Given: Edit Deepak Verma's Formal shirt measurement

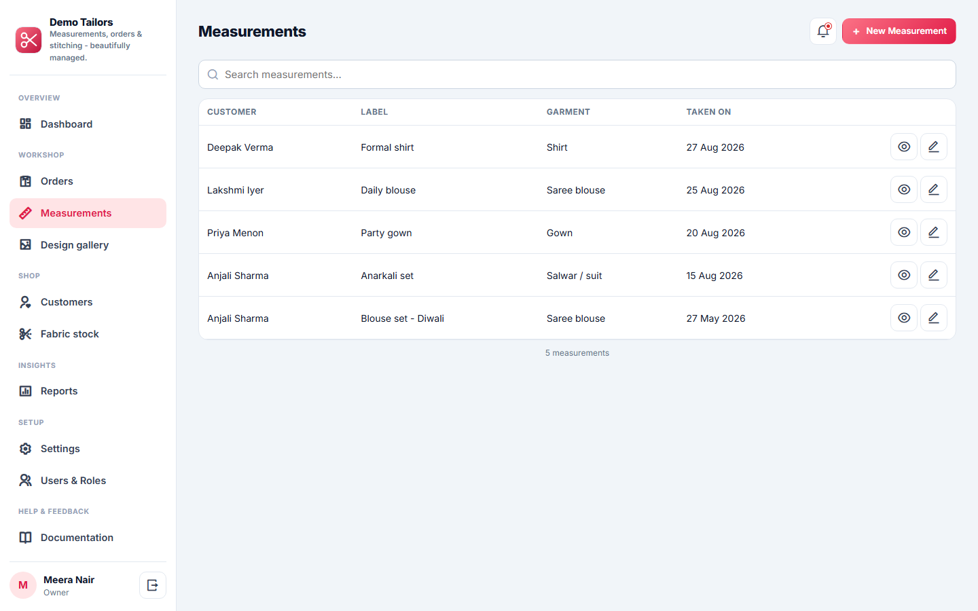Looking at the screenshot, I should (x=934, y=147).
